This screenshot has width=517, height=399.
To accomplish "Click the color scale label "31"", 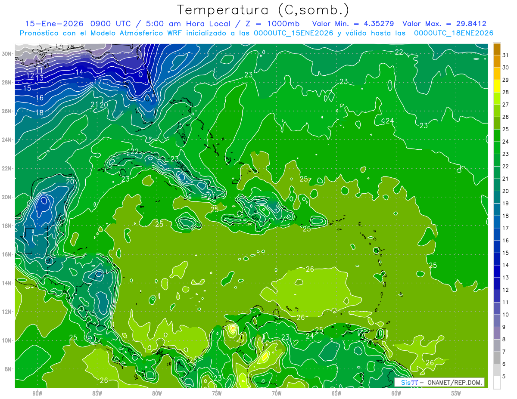I will point(506,55).
